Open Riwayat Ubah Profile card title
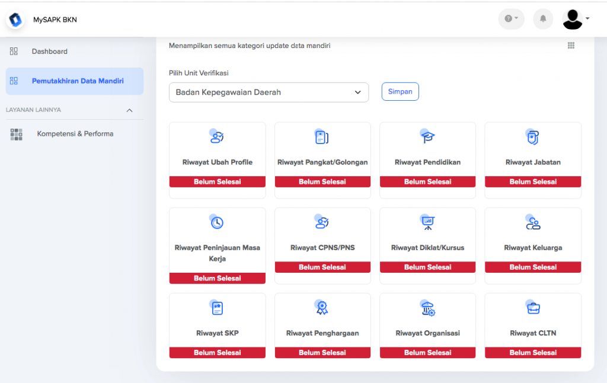 (x=217, y=162)
